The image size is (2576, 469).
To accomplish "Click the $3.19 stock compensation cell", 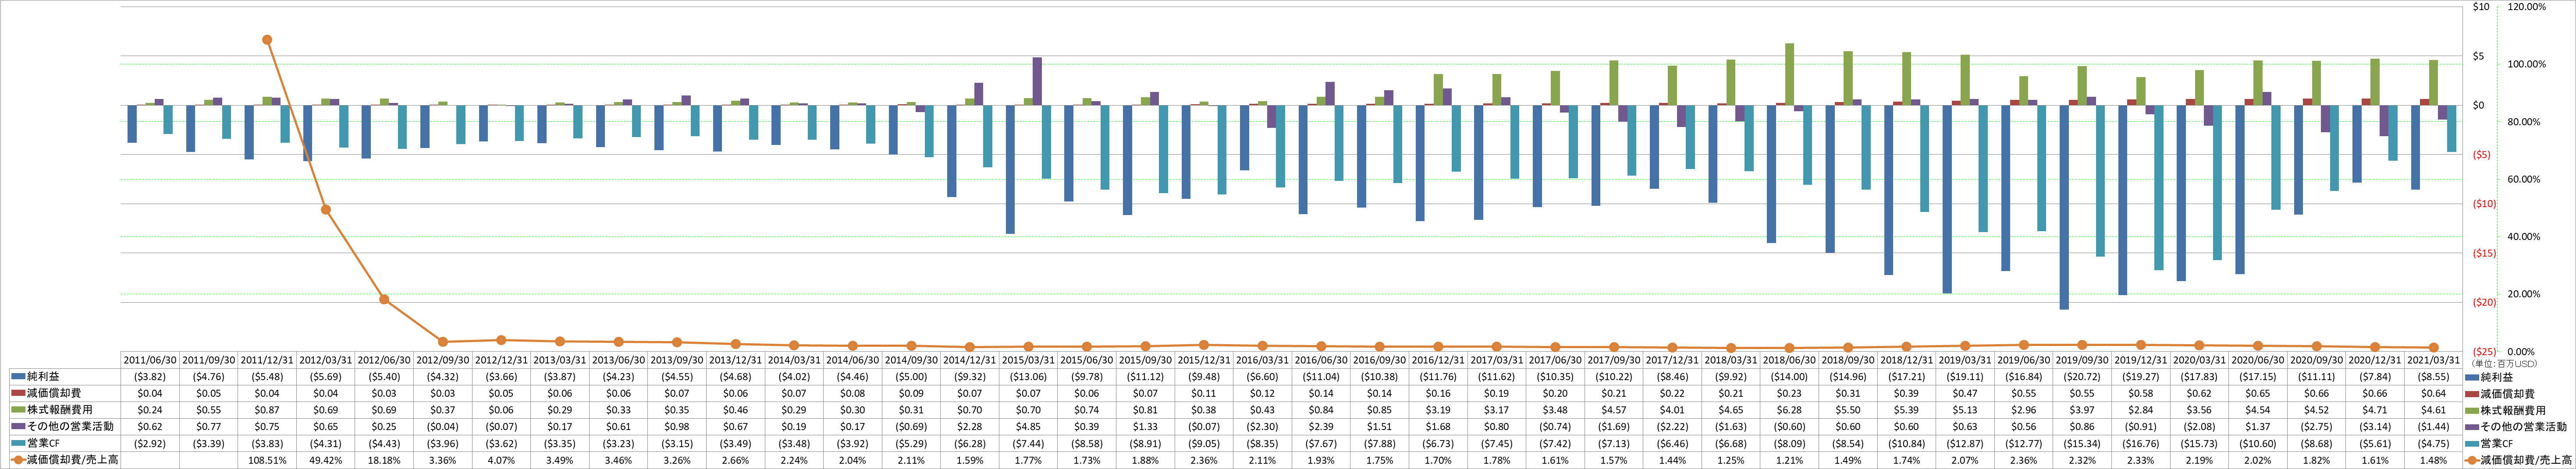I will (x=1438, y=410).
